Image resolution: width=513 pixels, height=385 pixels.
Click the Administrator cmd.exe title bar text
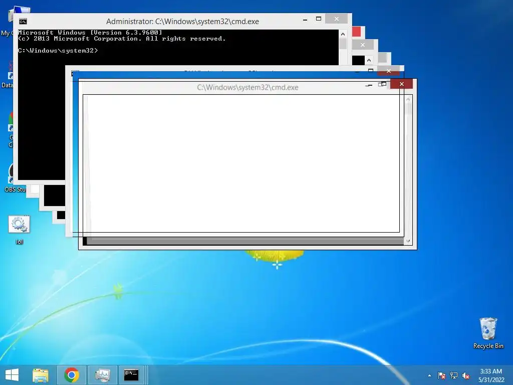pyautogui.click(x=182, y=22)
